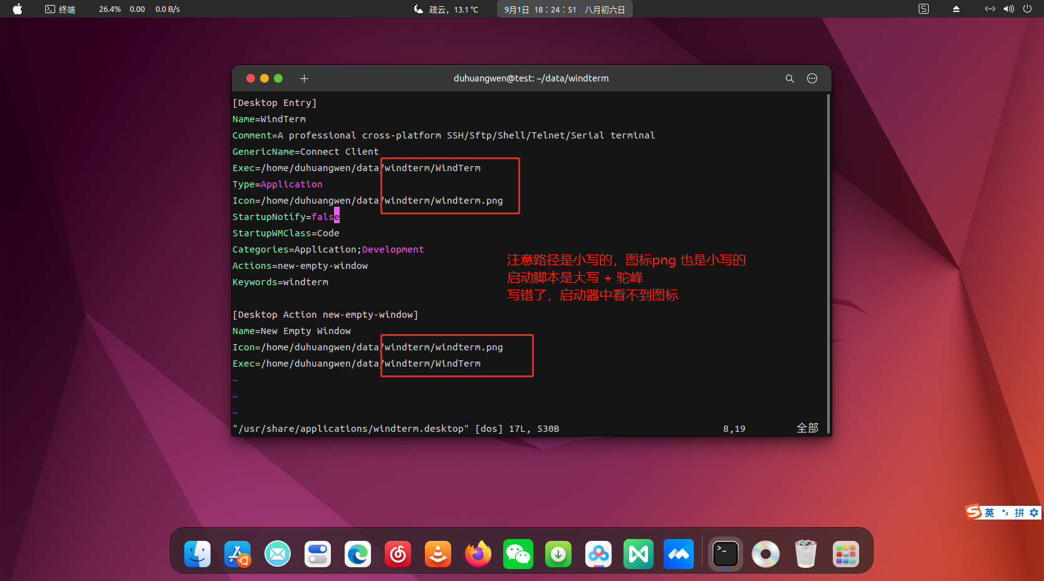Open the power menu in top bar
The height and width of the screenshot is (581, 1044).
1027,9
